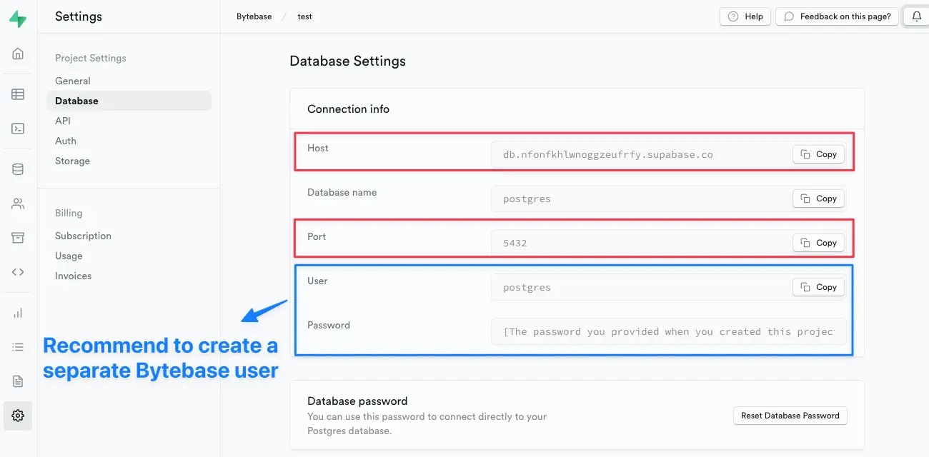Select the Database cylinder icon in sidebar
The image size is (929, 457).
(x=17, y=169)
